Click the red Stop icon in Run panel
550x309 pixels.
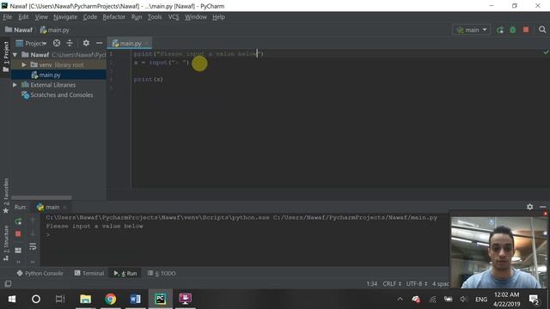(x=18, y=233)
